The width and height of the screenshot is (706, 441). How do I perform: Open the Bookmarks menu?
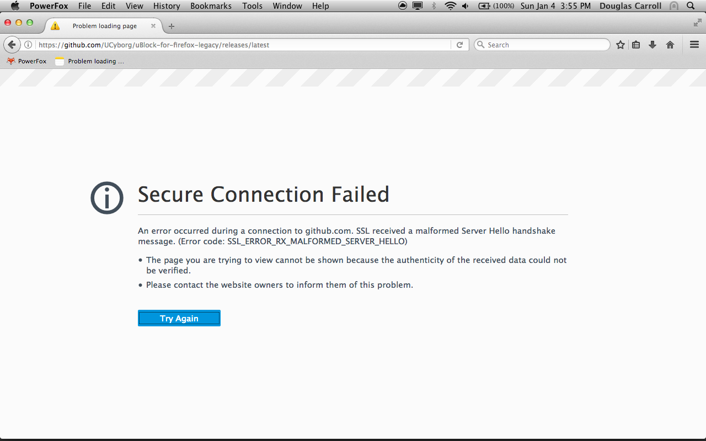(x=211, y=6)
